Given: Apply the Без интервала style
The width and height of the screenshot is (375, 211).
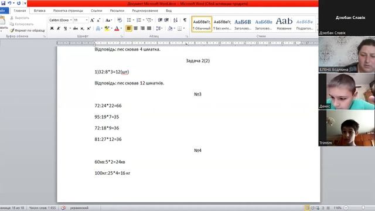Looking at the screenshot, I should (222, 24).
